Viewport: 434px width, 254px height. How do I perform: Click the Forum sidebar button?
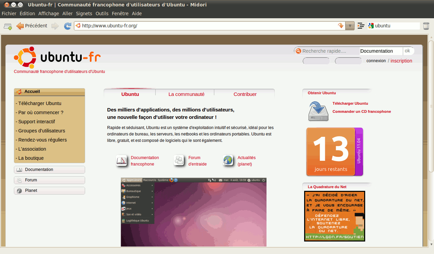[50, 180]
